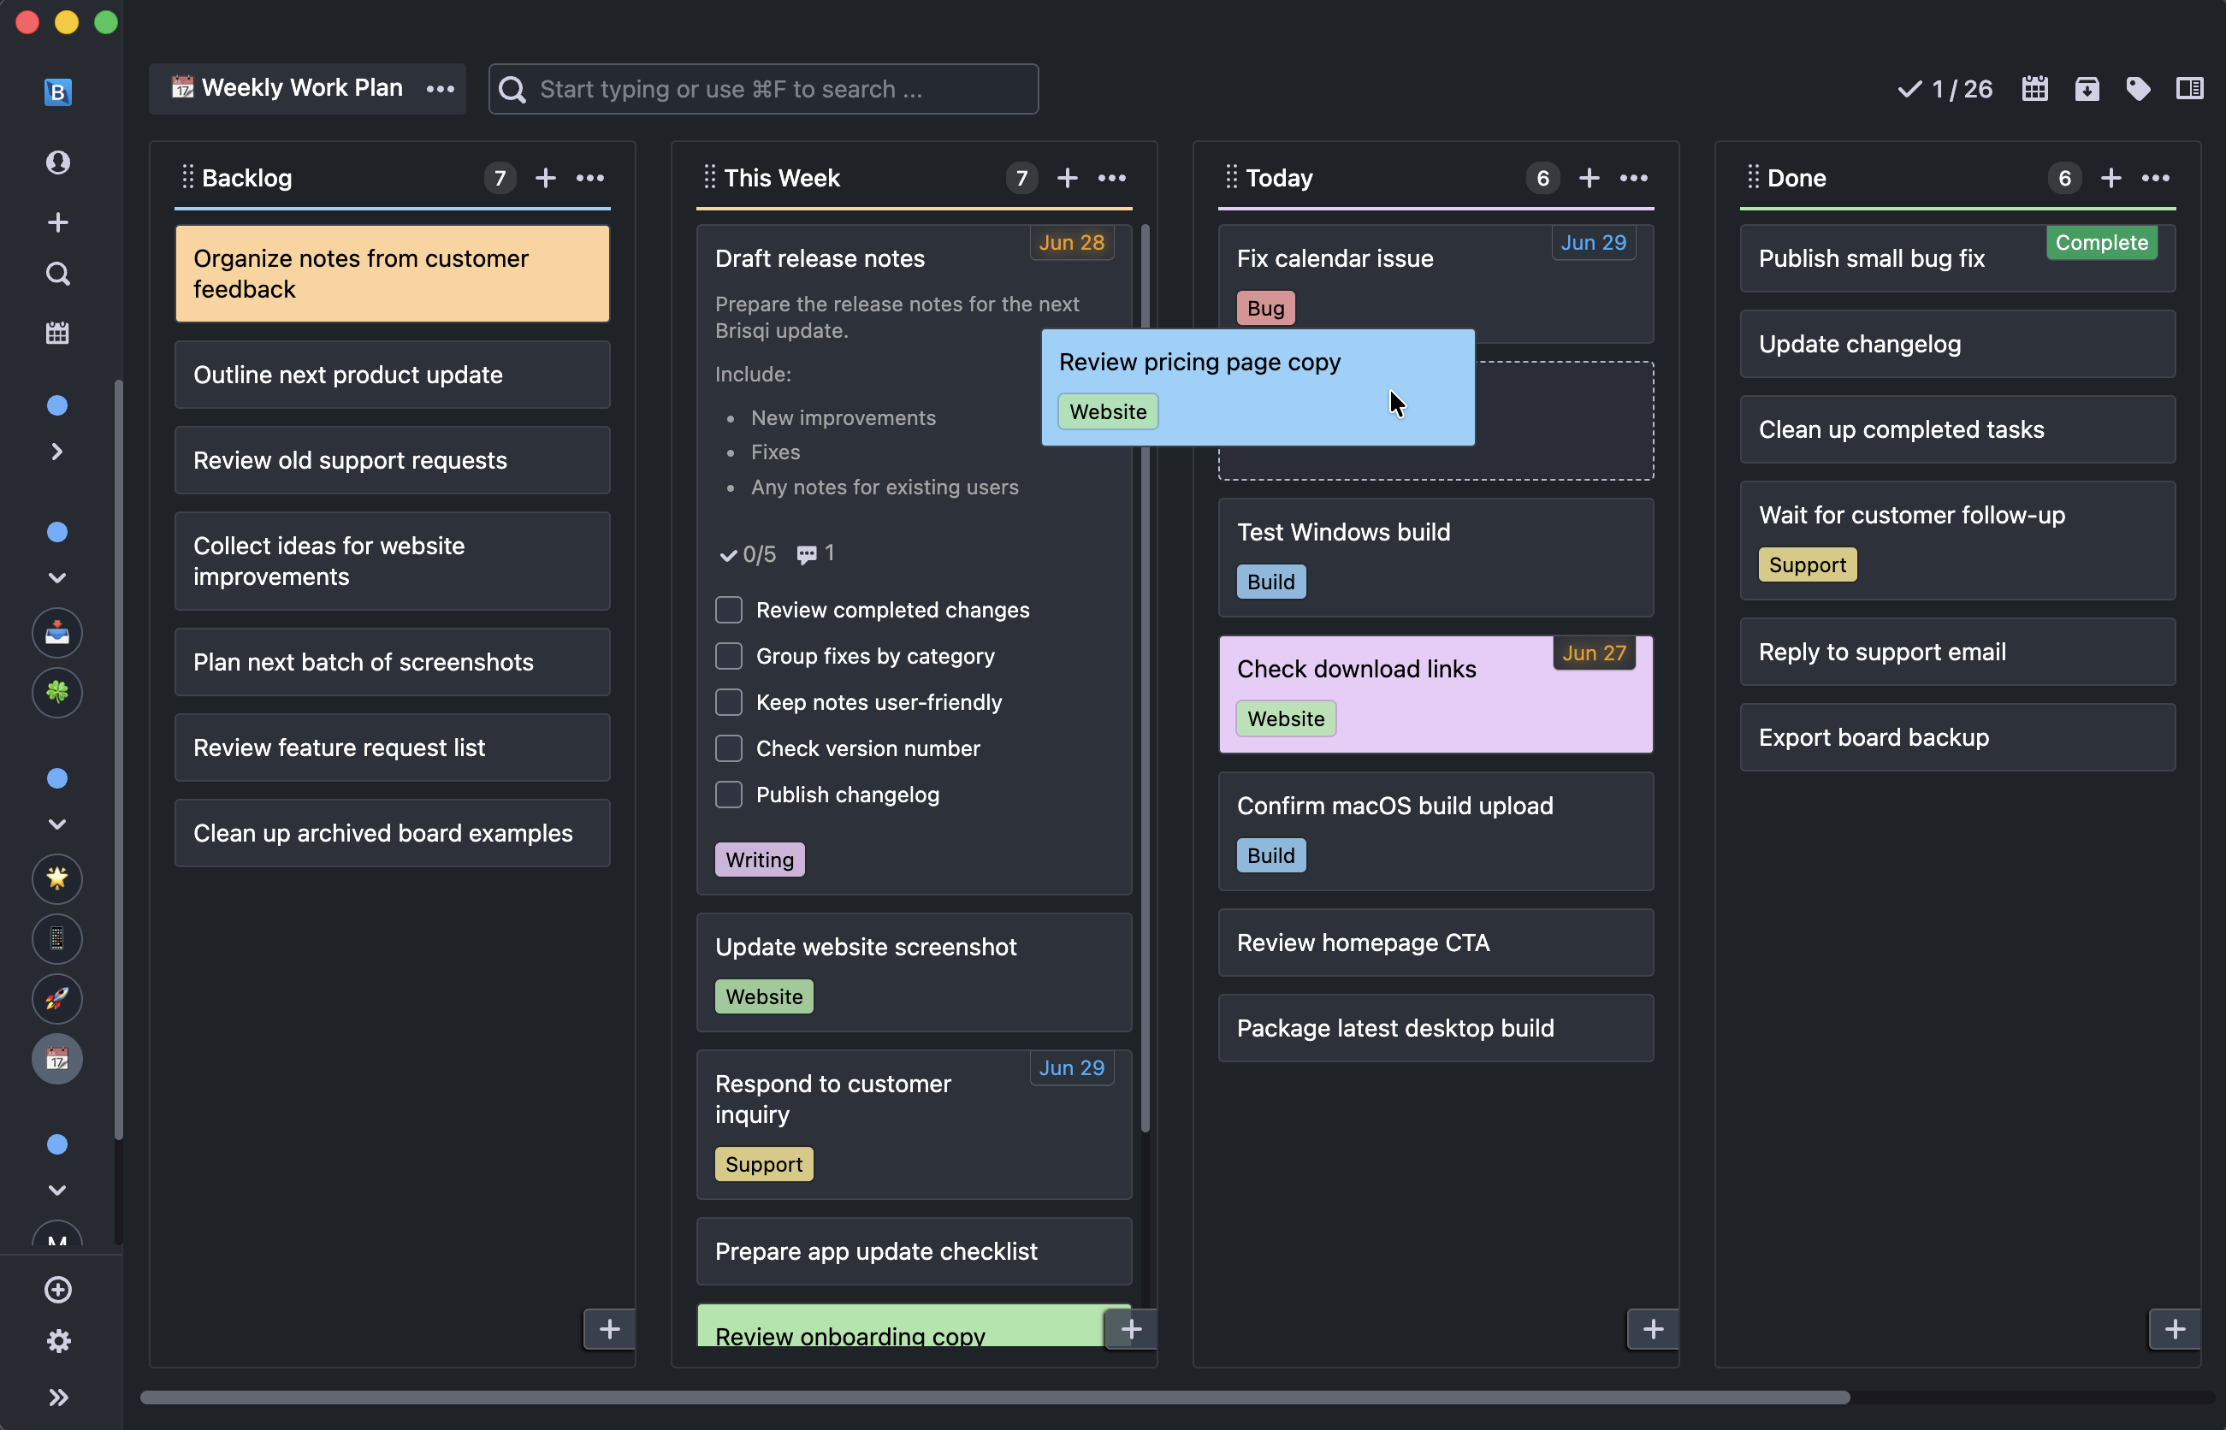Open the Test Windows build card
This screenshot has width=2226, height=1430.
[1436, 557]
